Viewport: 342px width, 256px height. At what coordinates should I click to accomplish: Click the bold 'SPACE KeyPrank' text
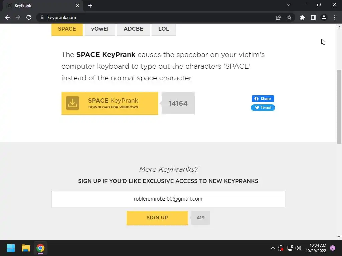pyautogui.click(x=106, y=54)
